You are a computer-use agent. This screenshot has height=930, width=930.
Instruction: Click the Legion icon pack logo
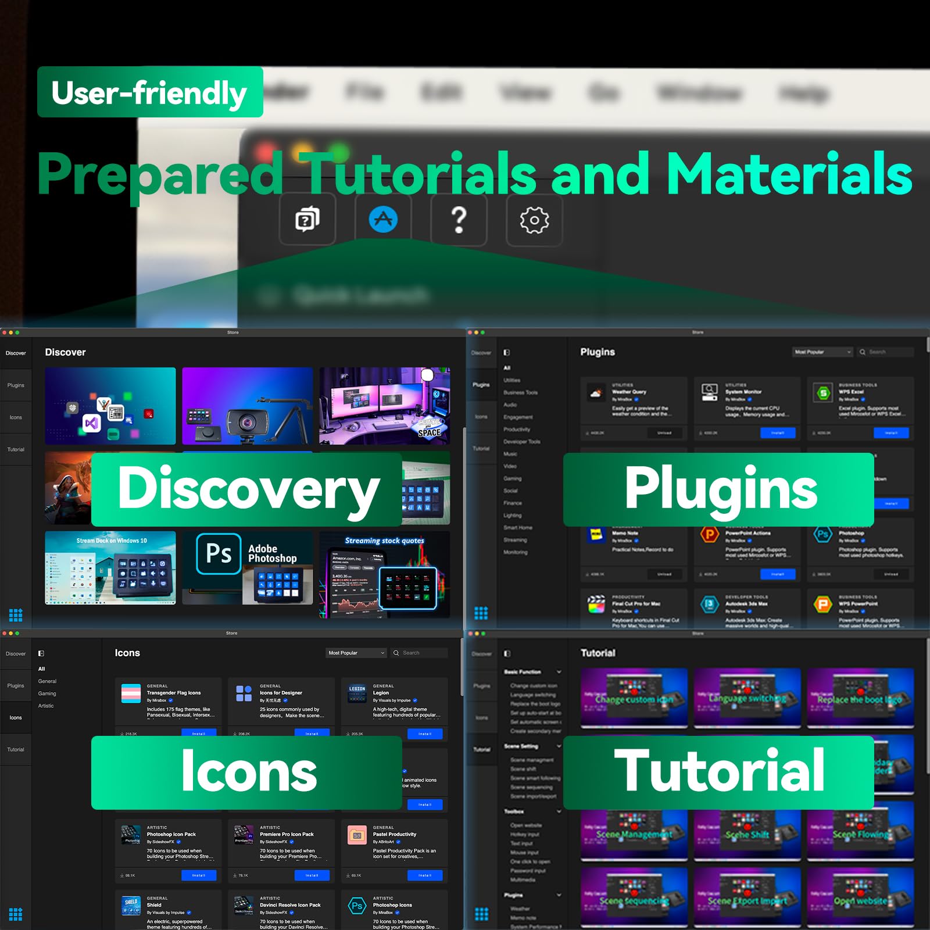tap(357, 693)
